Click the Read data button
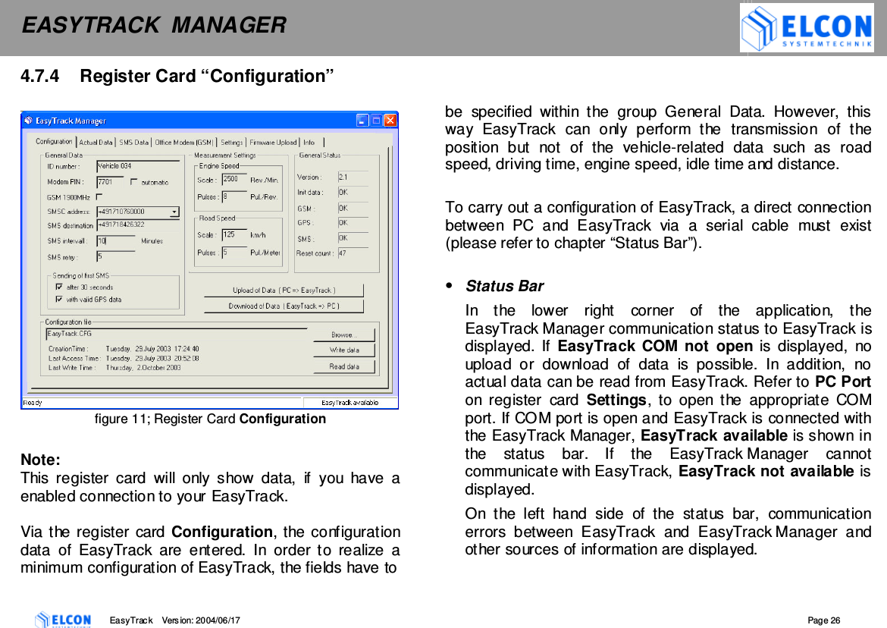887x628 pixels. coord(343,366)
